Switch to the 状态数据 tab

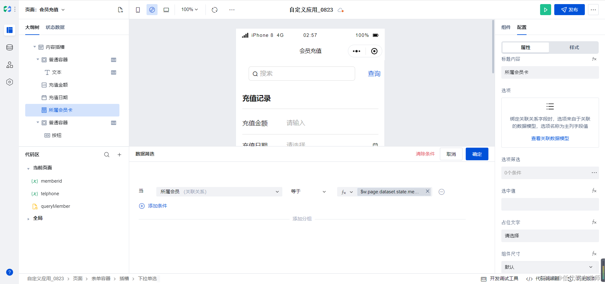click(55, 27)
